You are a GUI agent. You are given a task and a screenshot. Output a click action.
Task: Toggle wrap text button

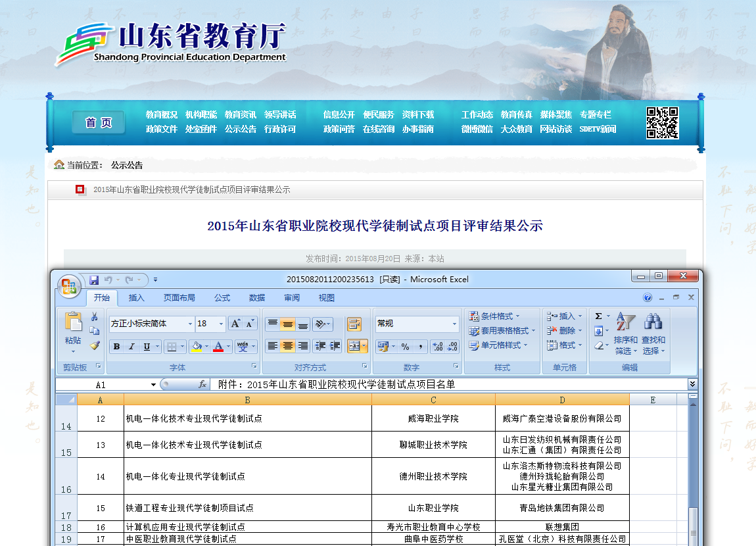tap(354, 324)
